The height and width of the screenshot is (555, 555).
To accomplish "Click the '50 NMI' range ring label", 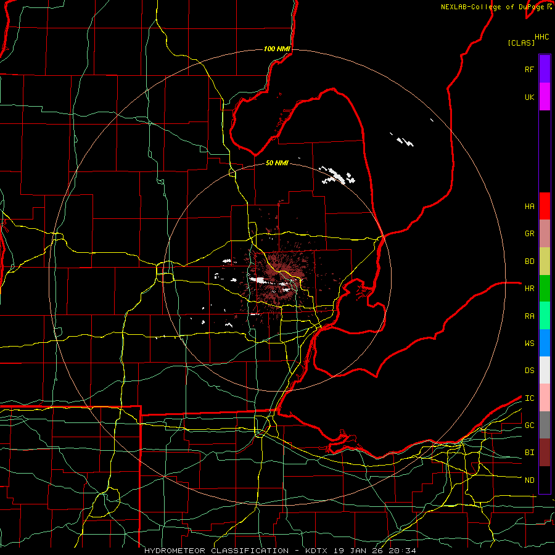I will coord(277,163).
